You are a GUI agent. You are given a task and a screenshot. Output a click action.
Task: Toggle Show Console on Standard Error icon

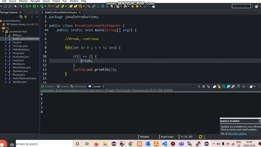point(233,87)
